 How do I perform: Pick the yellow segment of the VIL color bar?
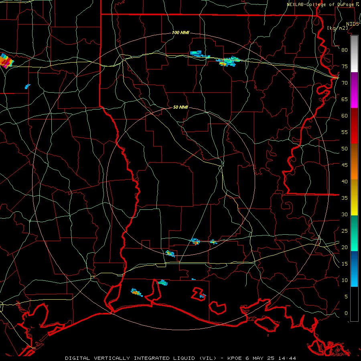(x=354, y=197)
